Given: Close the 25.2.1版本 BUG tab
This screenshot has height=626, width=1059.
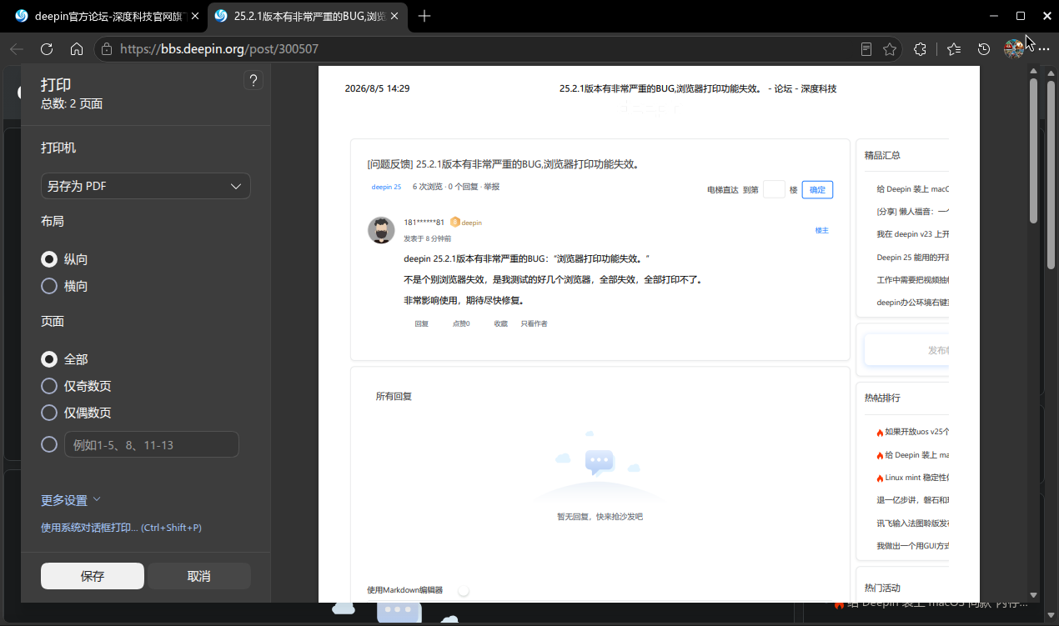Looking at the screenshot, I should tap(394, 16).
